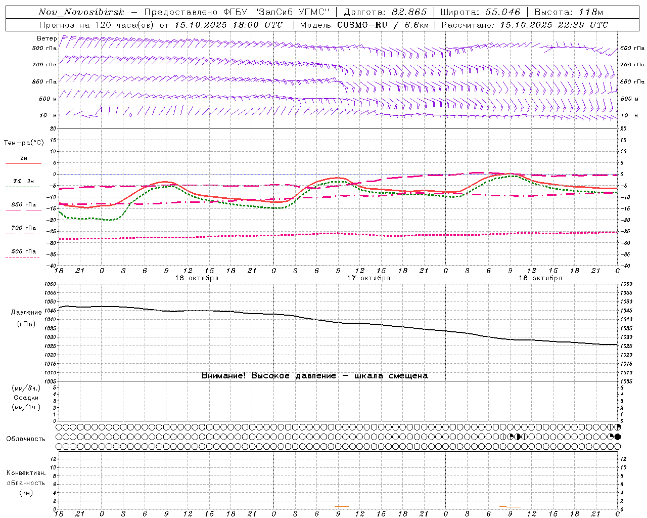Click the red line sample under the 2м legend

click(x=23, y=164)
